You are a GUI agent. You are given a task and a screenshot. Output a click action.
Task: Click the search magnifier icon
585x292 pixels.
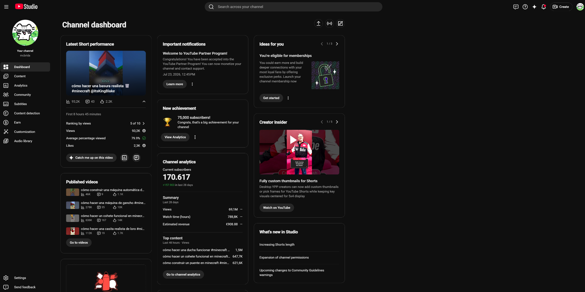point(211,7)
